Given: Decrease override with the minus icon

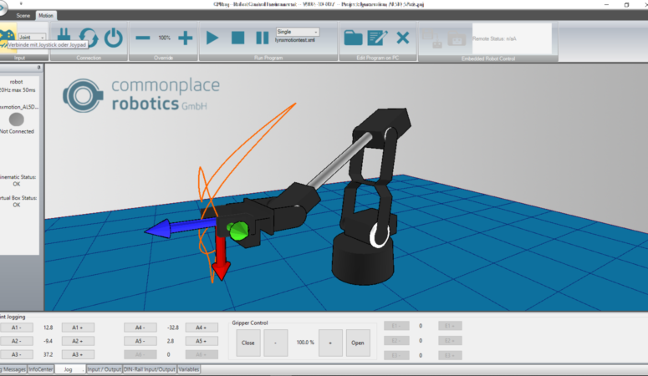Looking at the screenshot, I should click(143, 38).
